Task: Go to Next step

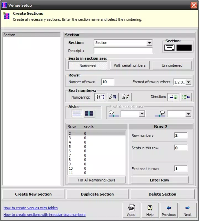Action: [188, 211]
